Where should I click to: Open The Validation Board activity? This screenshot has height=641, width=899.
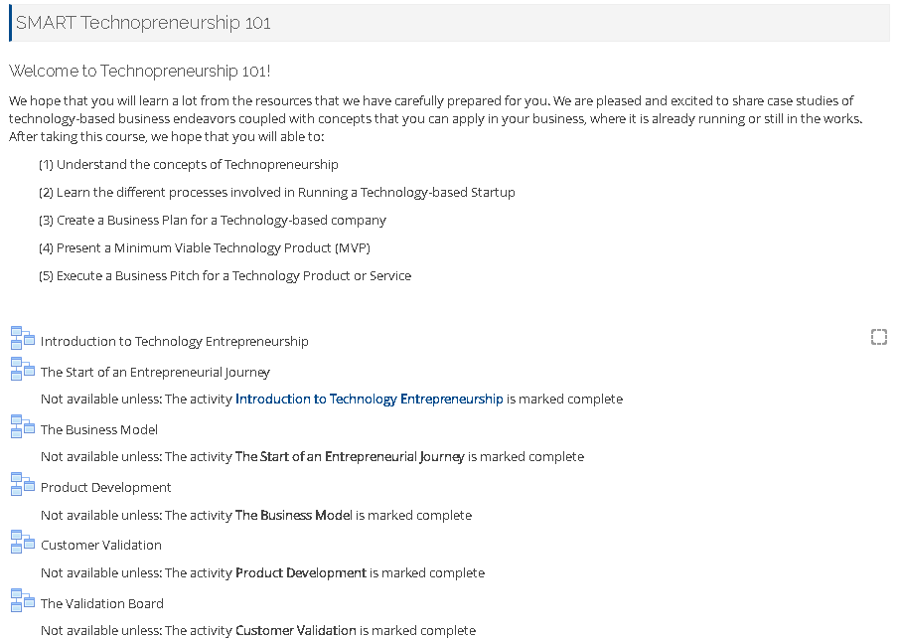click(x=102, y=603)
